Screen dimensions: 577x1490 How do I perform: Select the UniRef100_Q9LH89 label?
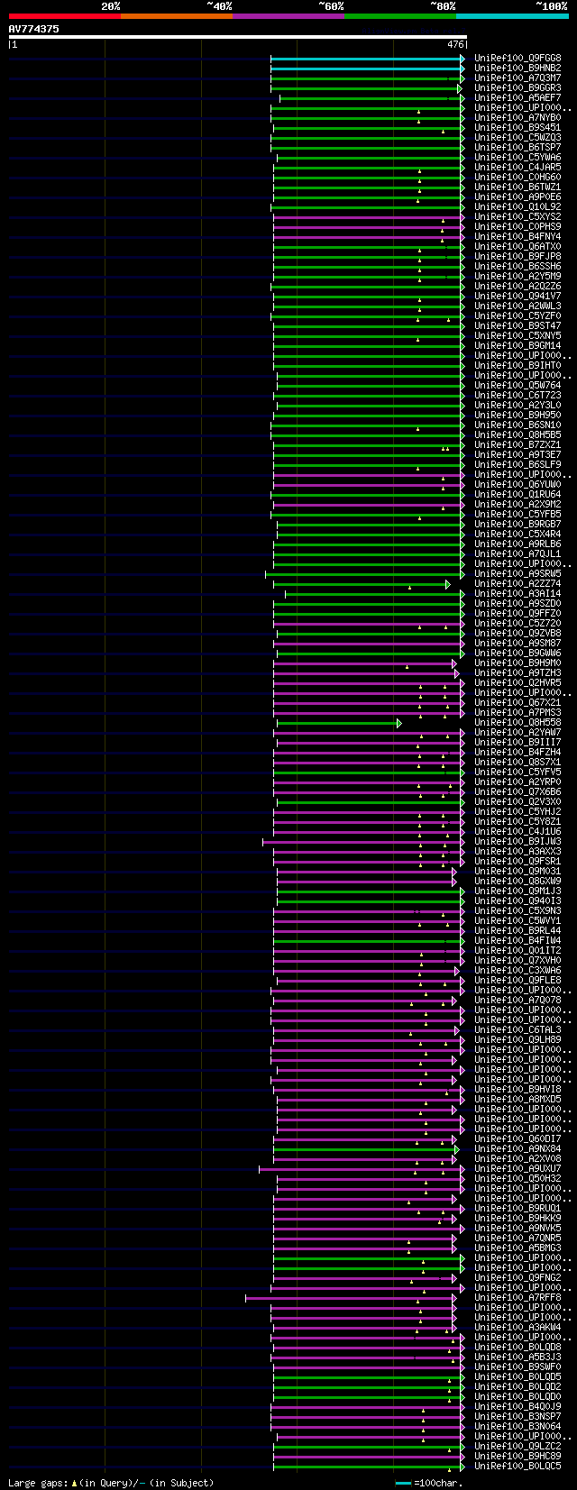pyautogui.click(x=517, y=1039)
